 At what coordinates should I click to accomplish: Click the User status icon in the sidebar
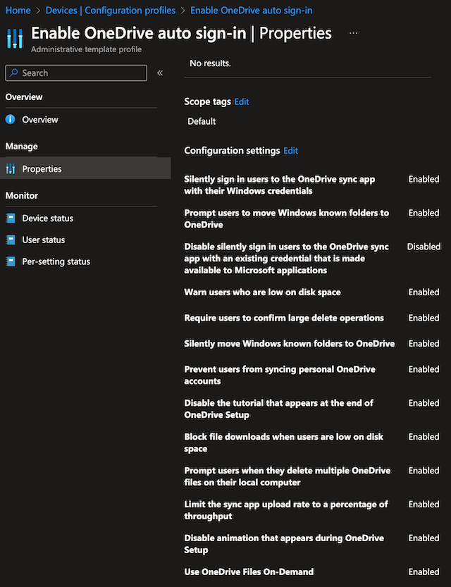pos(12,240)
